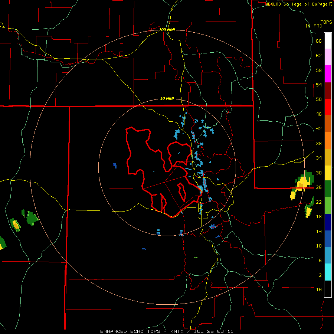Click the magenta legend swatch
The height and width of the screenshot is (334, 334).
pos(328,74)
